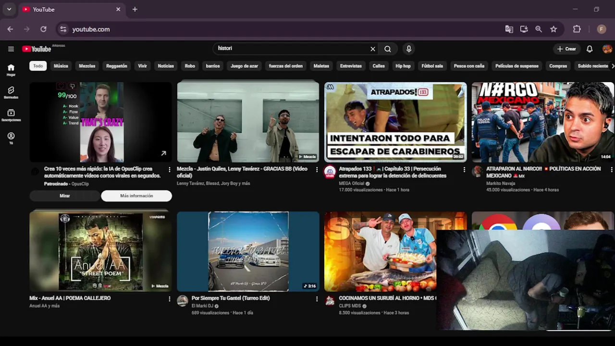Open Suscripciones in the sidebar
615x346 pixels.
tap(11, 115)
